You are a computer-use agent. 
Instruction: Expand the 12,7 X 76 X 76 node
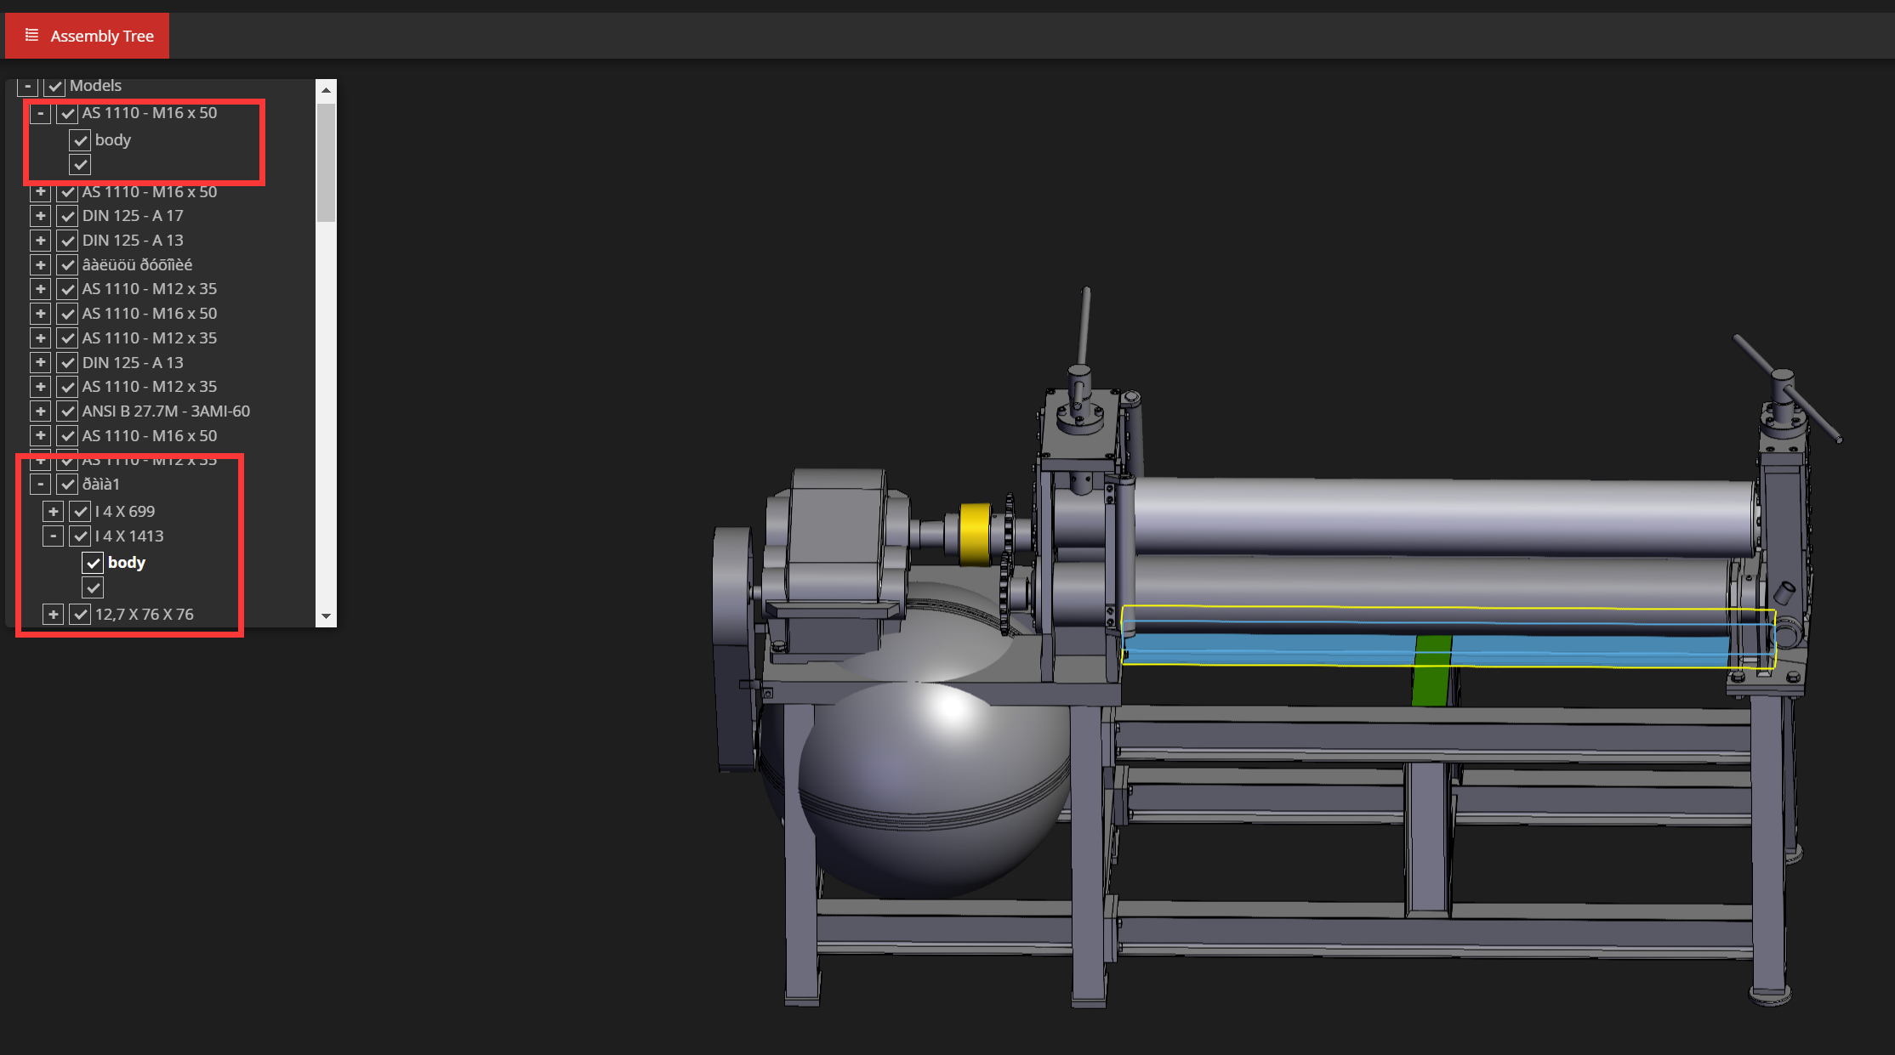[52, 614]
